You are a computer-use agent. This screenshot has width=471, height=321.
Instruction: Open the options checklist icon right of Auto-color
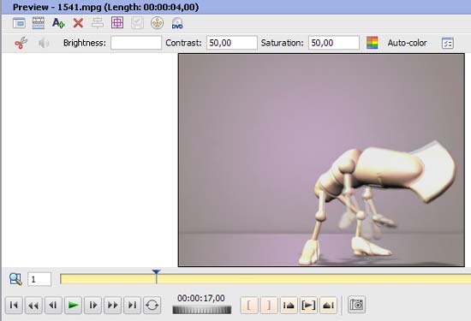tap(448, 43)
